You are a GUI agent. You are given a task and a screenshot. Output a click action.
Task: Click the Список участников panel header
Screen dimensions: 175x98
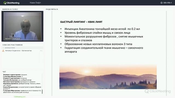tap(13, 45)
